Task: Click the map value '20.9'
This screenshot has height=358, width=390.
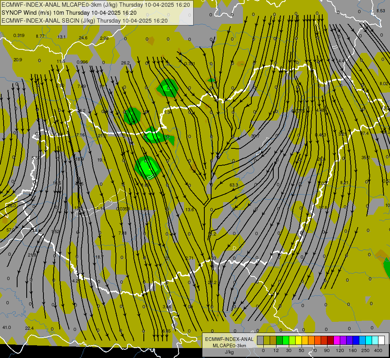Action: (18, 60)
